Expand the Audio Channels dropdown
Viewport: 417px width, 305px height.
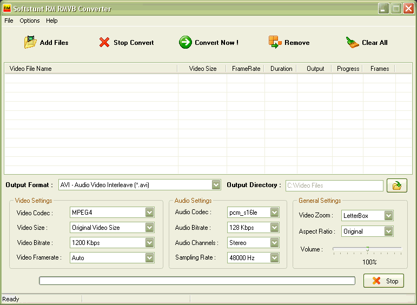pos(274,242)
